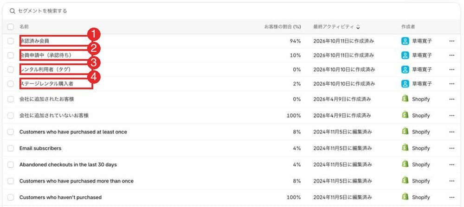464x207 pixels.
Task: Sort by 最終アクティビティ column arrow
Action: click(358, 27)
